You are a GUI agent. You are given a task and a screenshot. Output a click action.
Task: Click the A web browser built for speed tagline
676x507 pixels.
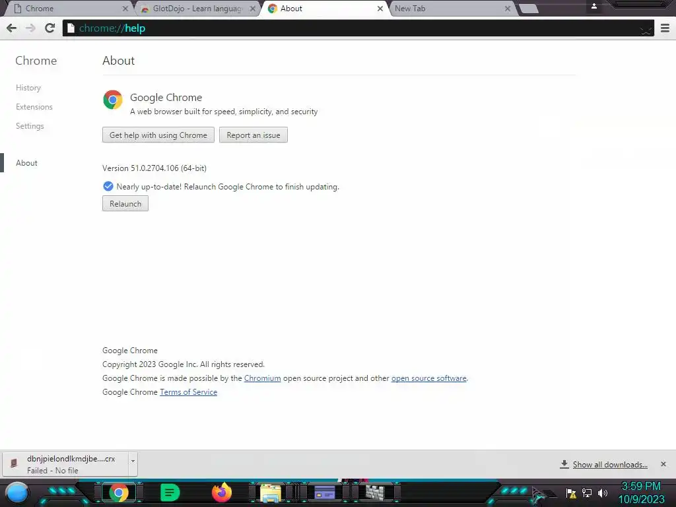pyautogui.click(x=224, y=112)
